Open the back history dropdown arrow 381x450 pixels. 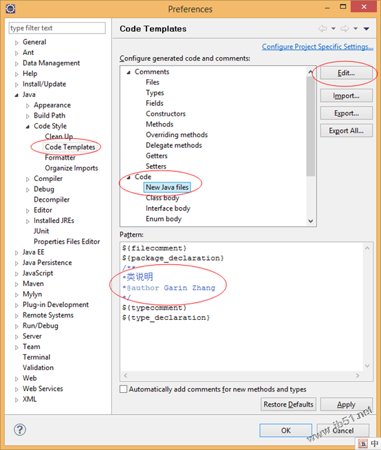click(334, 29)
